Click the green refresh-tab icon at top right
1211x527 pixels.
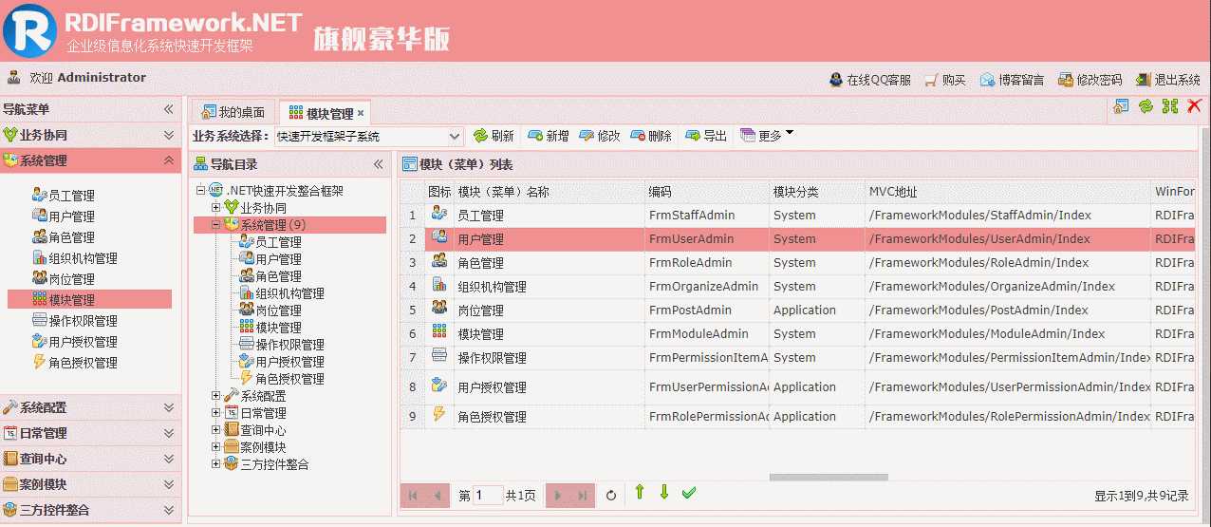click(x=1146, y=106)
